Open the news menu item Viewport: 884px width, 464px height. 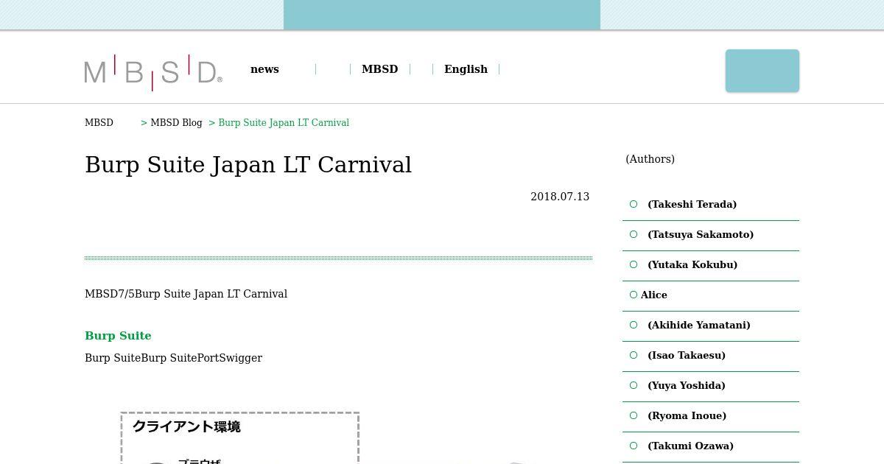pyautogui.click(x=264, y=69)
